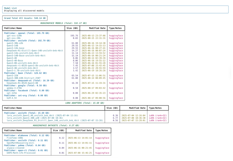Click Qwen3-30B-A3B-Instruct-2507 model name

(x=23, y=78)
